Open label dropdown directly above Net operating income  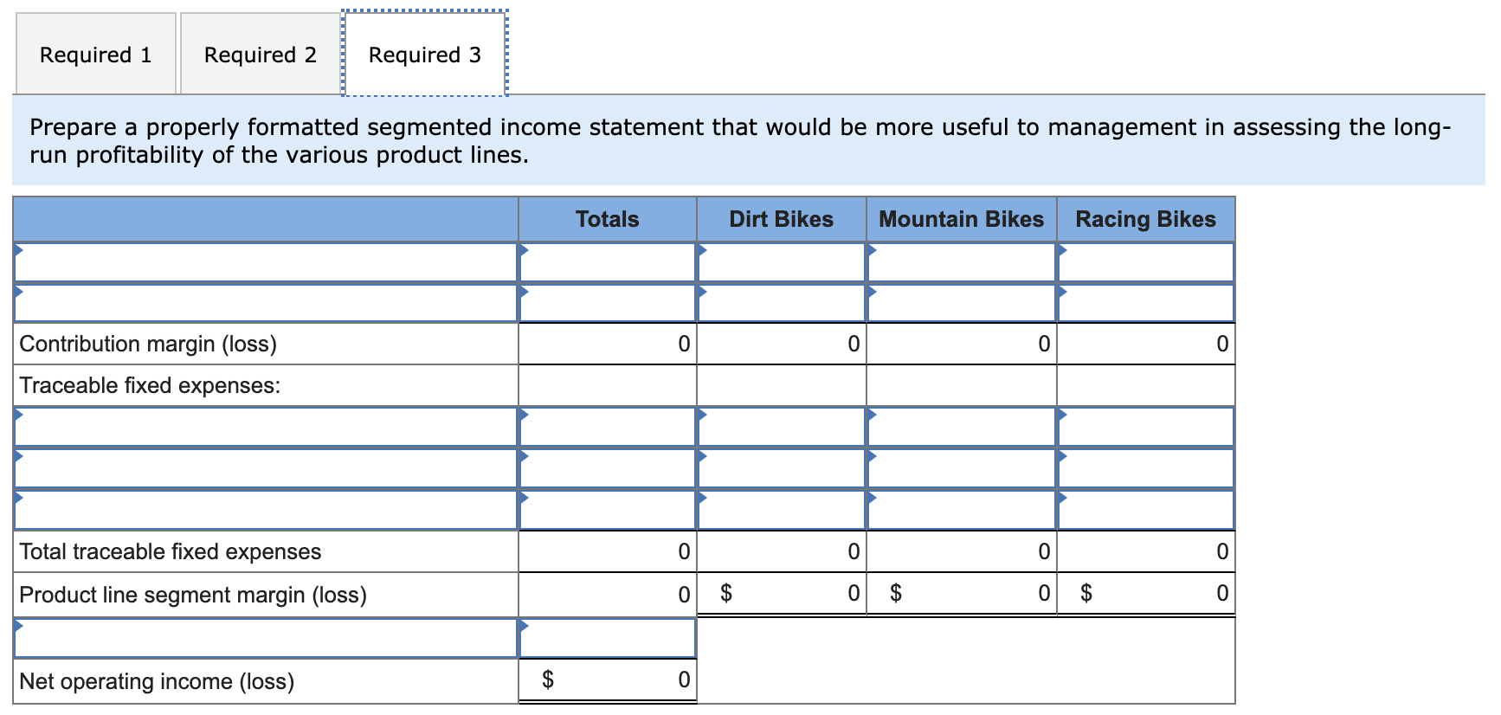[266, 638]
